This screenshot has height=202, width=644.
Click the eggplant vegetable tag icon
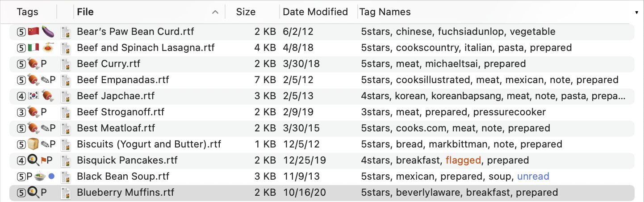point(48,32)
